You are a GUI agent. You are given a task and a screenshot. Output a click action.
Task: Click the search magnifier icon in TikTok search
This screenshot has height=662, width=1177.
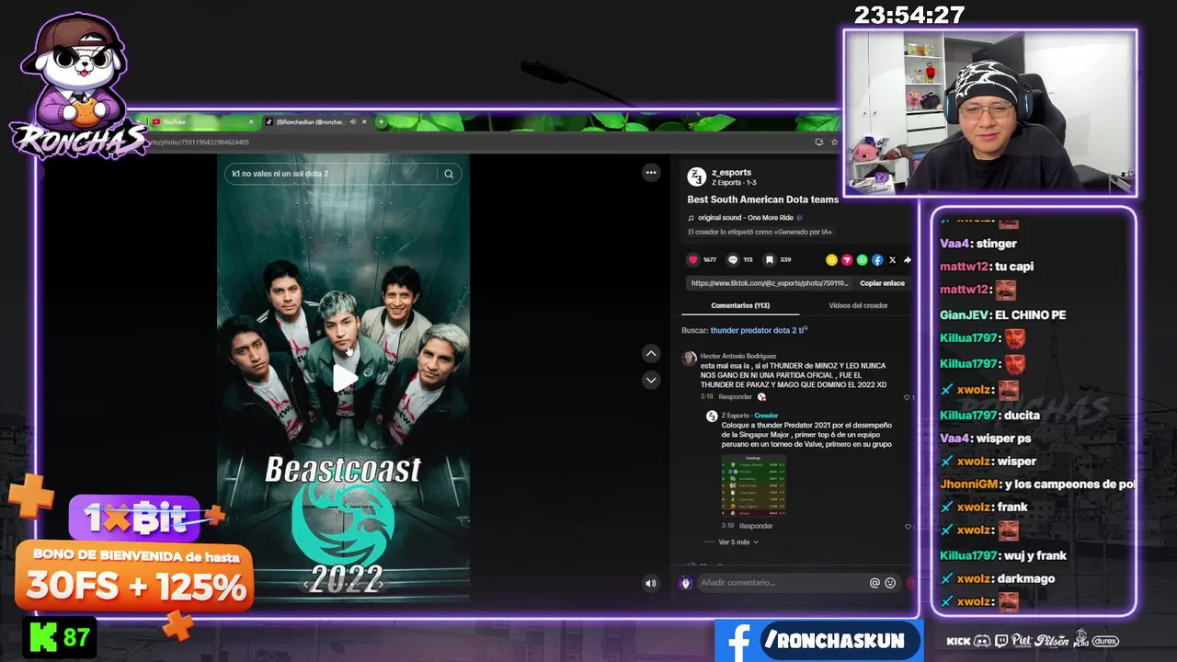pyautogui.click(x=449, y=174)
